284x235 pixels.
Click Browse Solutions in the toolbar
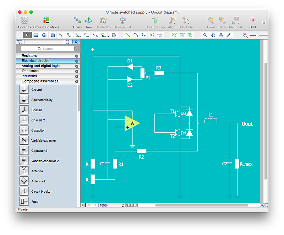click(x=46, y=21)
